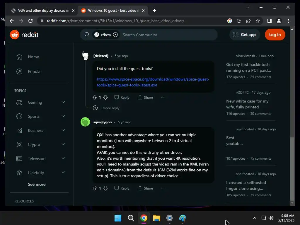Open the New white case post

tap(247, 104)
